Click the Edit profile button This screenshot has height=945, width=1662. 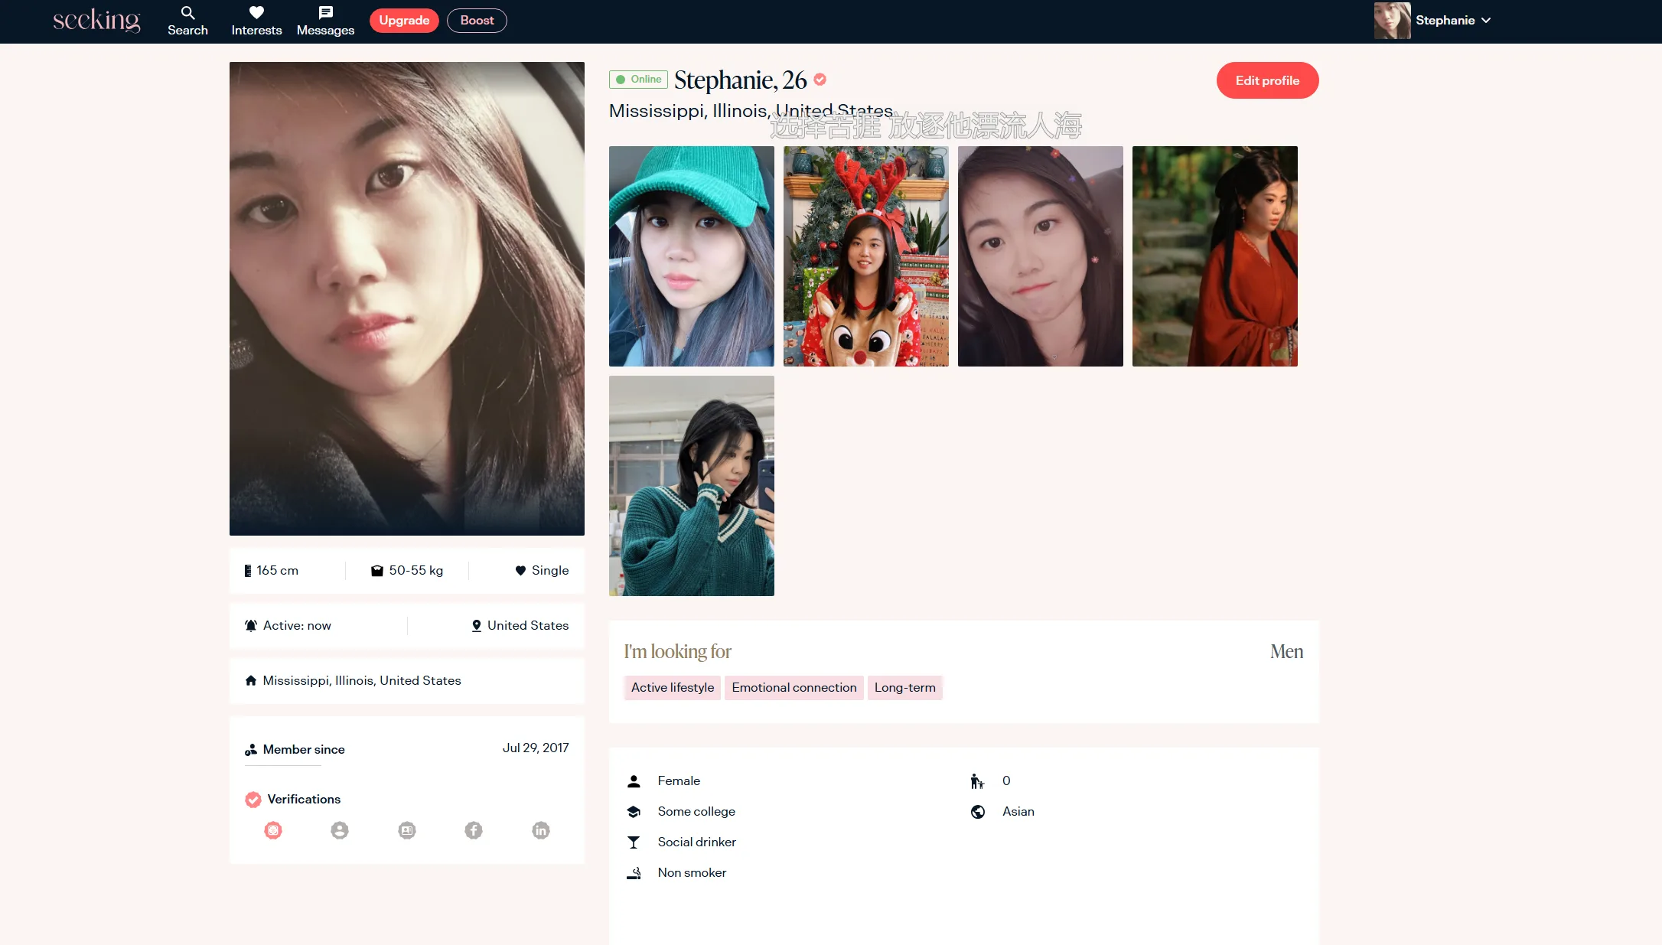1267,80
